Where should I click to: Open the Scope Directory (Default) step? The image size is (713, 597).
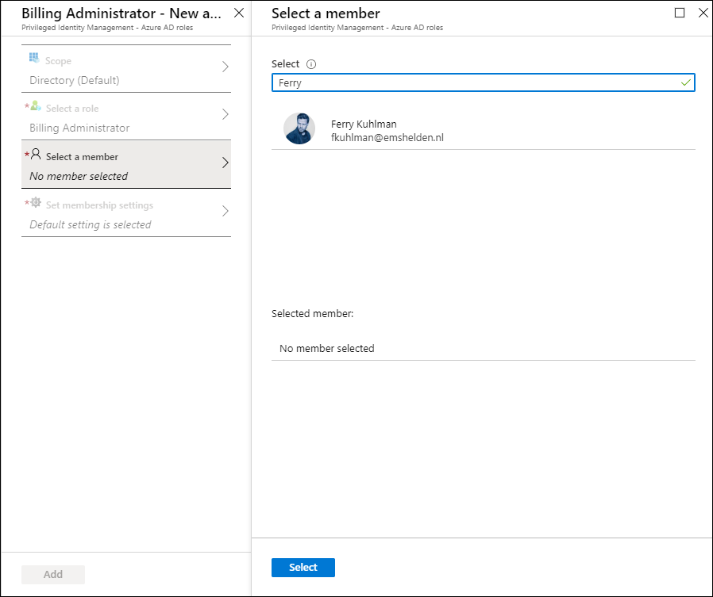click(x=126, y=69)
